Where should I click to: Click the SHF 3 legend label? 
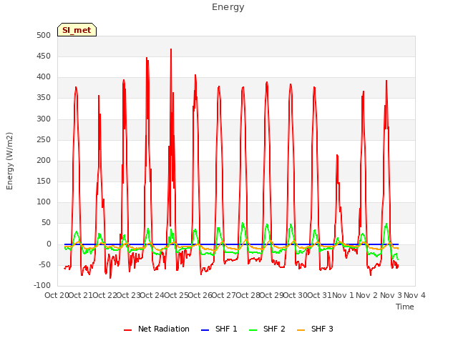(322, 329)
